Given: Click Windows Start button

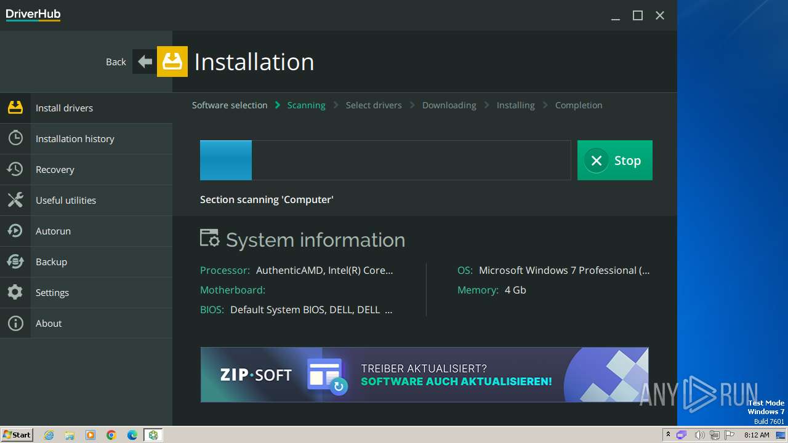Looking at the screenshot, I should (x=17, y=435).
